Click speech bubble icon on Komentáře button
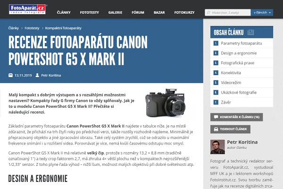Screen dimensions: 283x189 click(216, 117)
